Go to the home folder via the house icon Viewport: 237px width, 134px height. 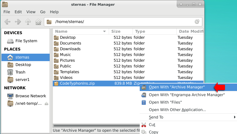[x=38, y=22]
